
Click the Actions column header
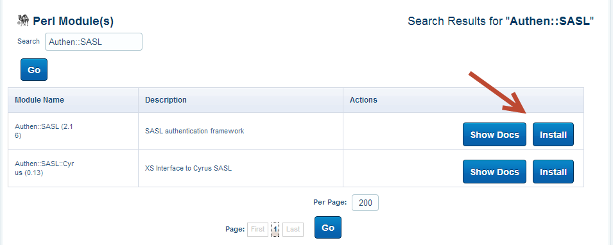point(363,99)
